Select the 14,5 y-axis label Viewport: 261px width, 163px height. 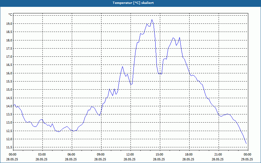pyautogui.click(x=9, y=98)
